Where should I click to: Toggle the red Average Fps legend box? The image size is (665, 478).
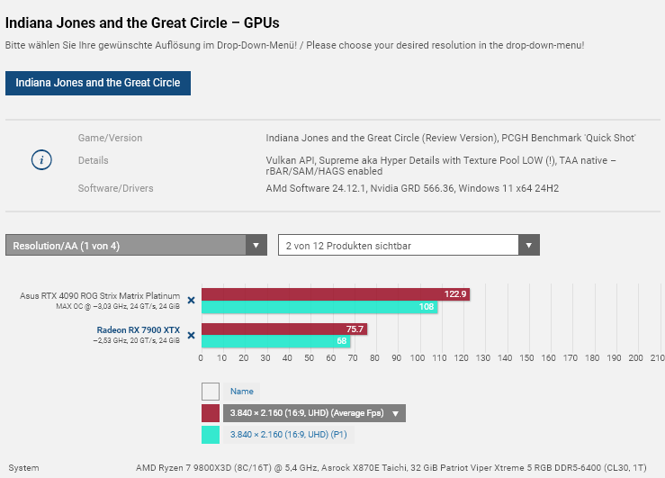pos(211,413)
